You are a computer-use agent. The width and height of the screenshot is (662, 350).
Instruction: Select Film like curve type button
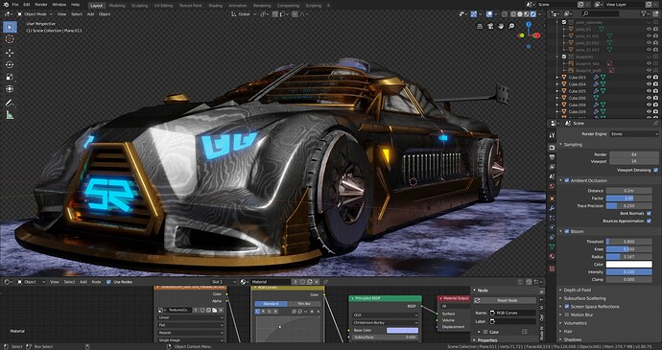(x=304, y=304)
